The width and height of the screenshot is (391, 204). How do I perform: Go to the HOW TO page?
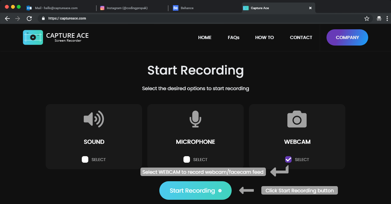(x=264, y=37)
